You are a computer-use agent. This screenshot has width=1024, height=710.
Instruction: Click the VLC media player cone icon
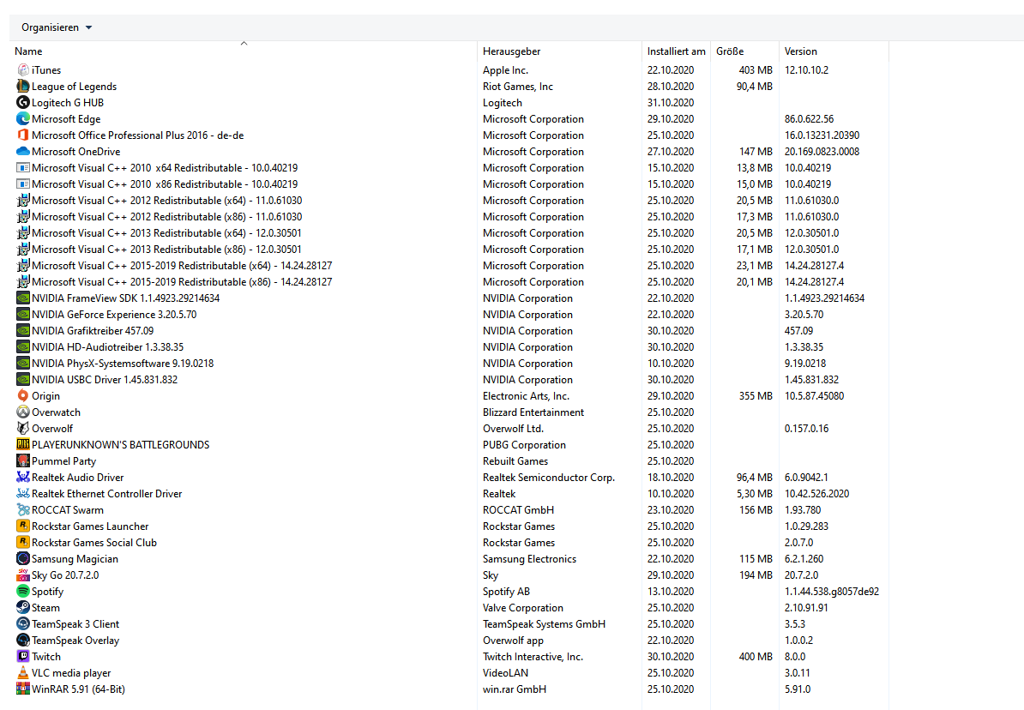click(x=23, y=673)
